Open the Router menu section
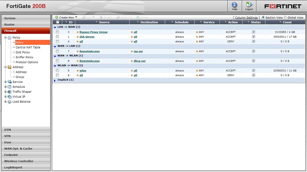This screenshot has width=307, height=172. point(26,24)
